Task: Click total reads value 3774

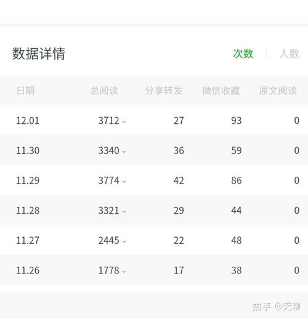Action: coord(108,180)
